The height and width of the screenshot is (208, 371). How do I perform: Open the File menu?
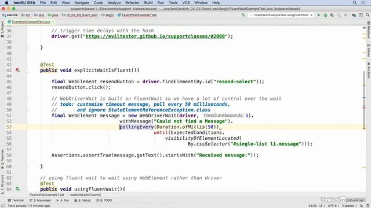click(43, 2)
